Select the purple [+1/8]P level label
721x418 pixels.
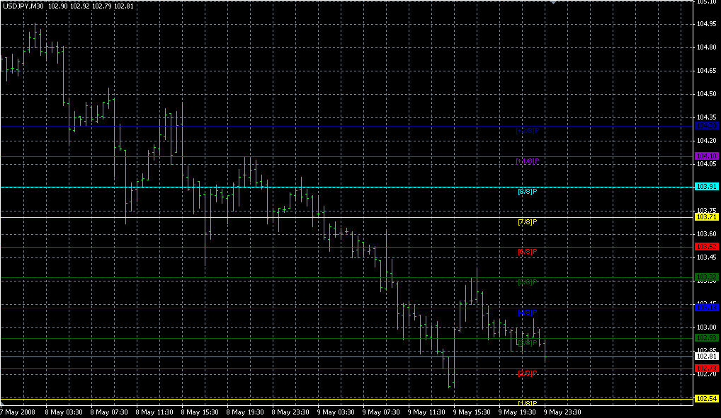click(528, 161)
